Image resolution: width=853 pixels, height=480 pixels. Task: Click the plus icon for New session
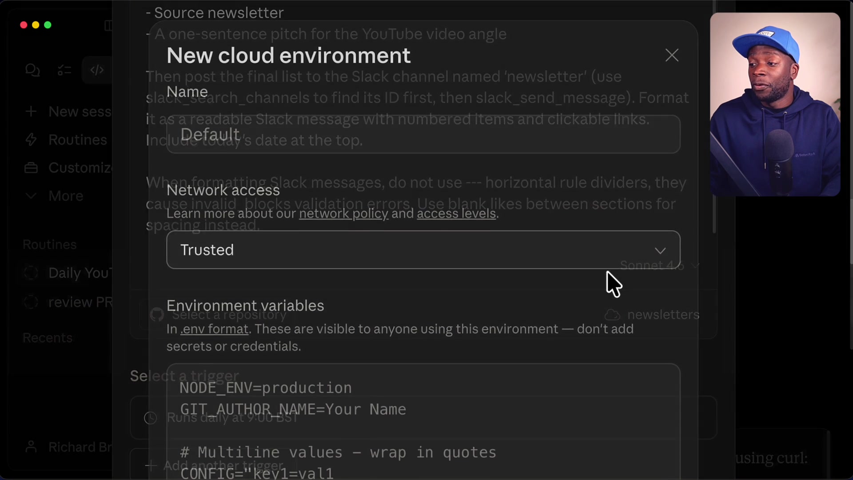31,112
